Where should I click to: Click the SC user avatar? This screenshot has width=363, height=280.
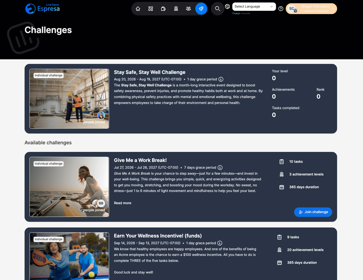[292, 9]
